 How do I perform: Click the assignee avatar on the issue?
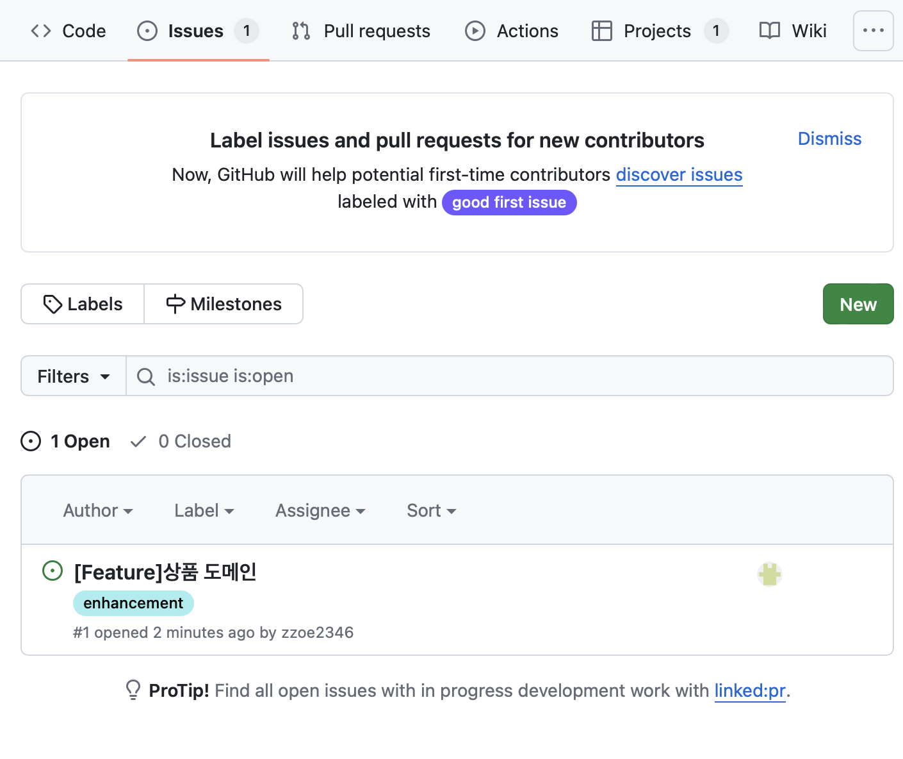(769, 574)
